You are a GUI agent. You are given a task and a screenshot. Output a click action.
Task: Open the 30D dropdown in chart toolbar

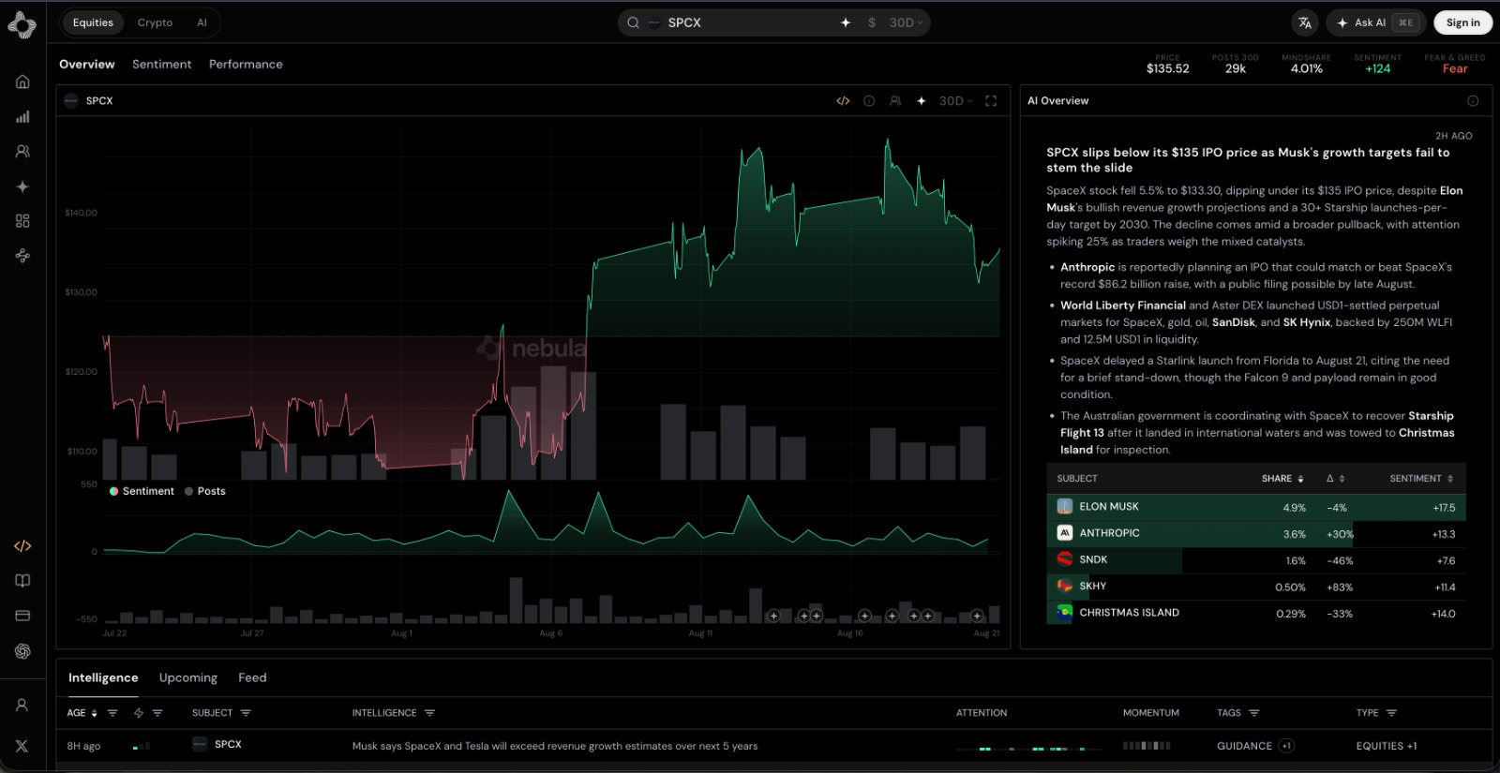955,101
